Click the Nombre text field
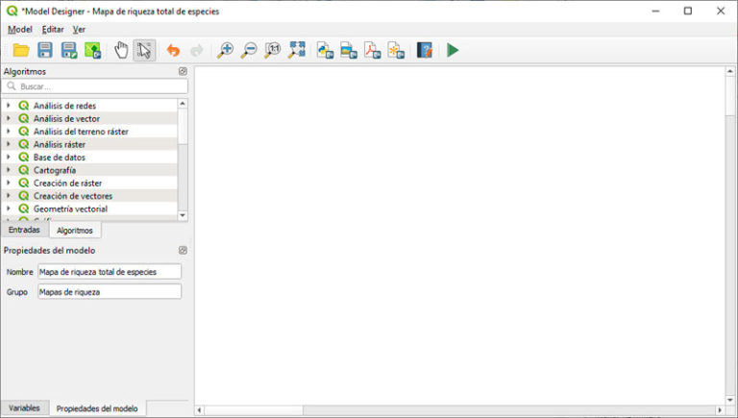Viewport: 738px width, 418px height. click(110, 272)
